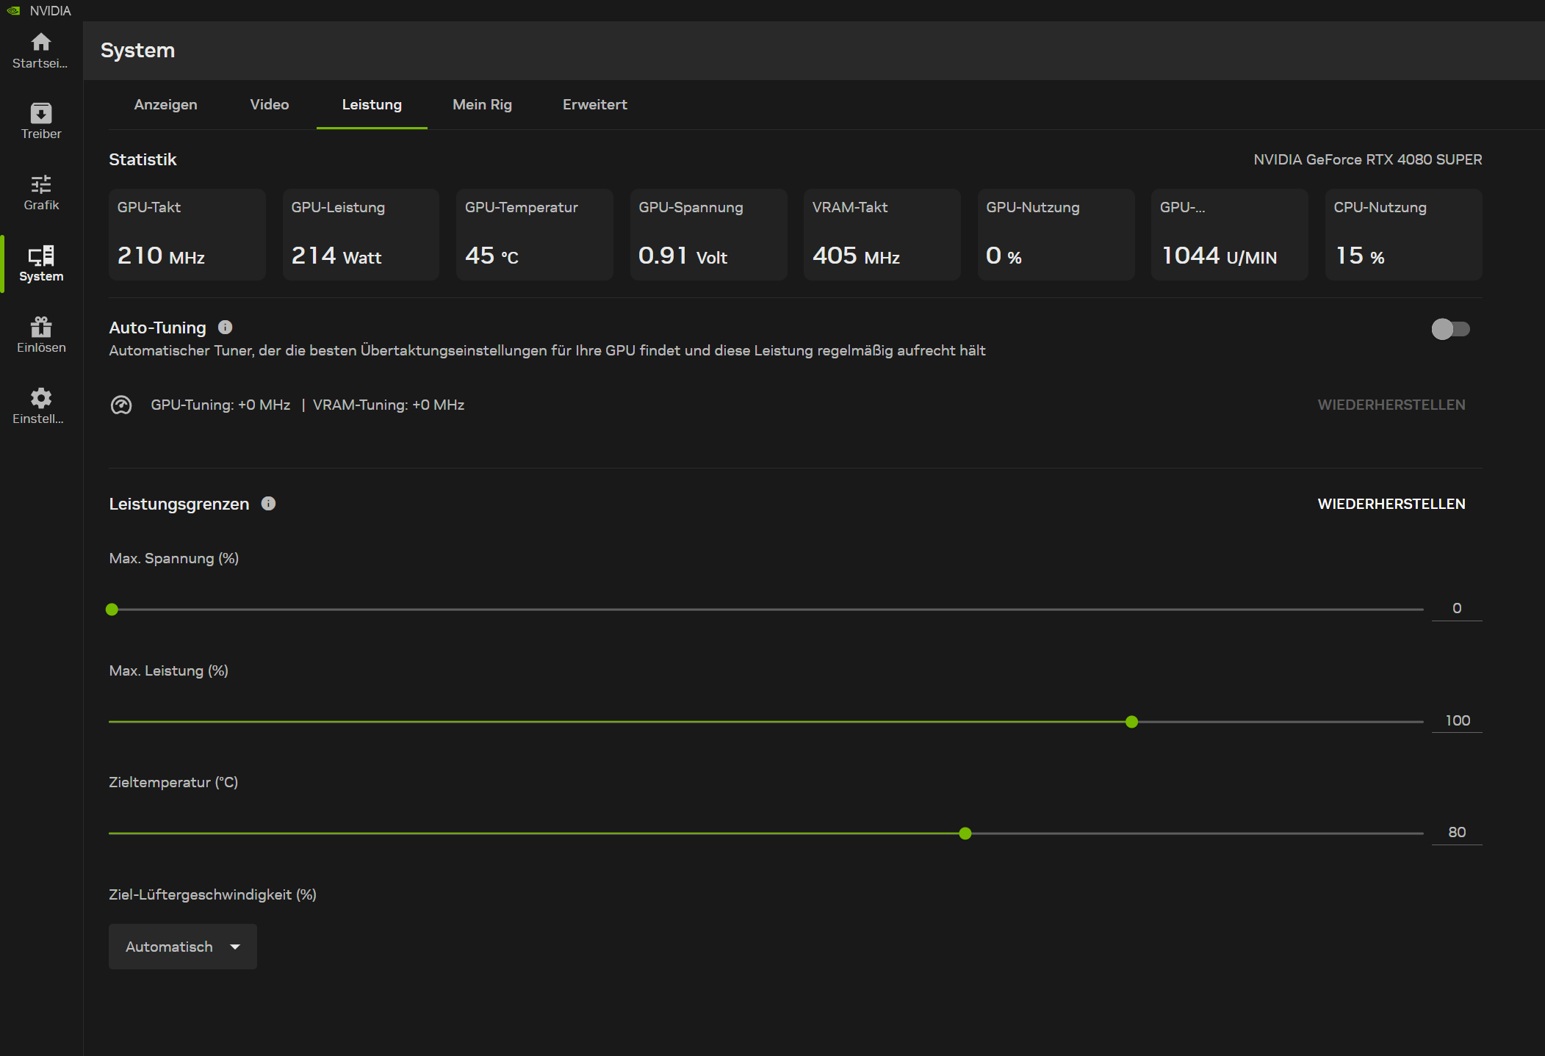
Task: Click the Leistungsgrenzen info icon
Action: [x=268, y=504]
